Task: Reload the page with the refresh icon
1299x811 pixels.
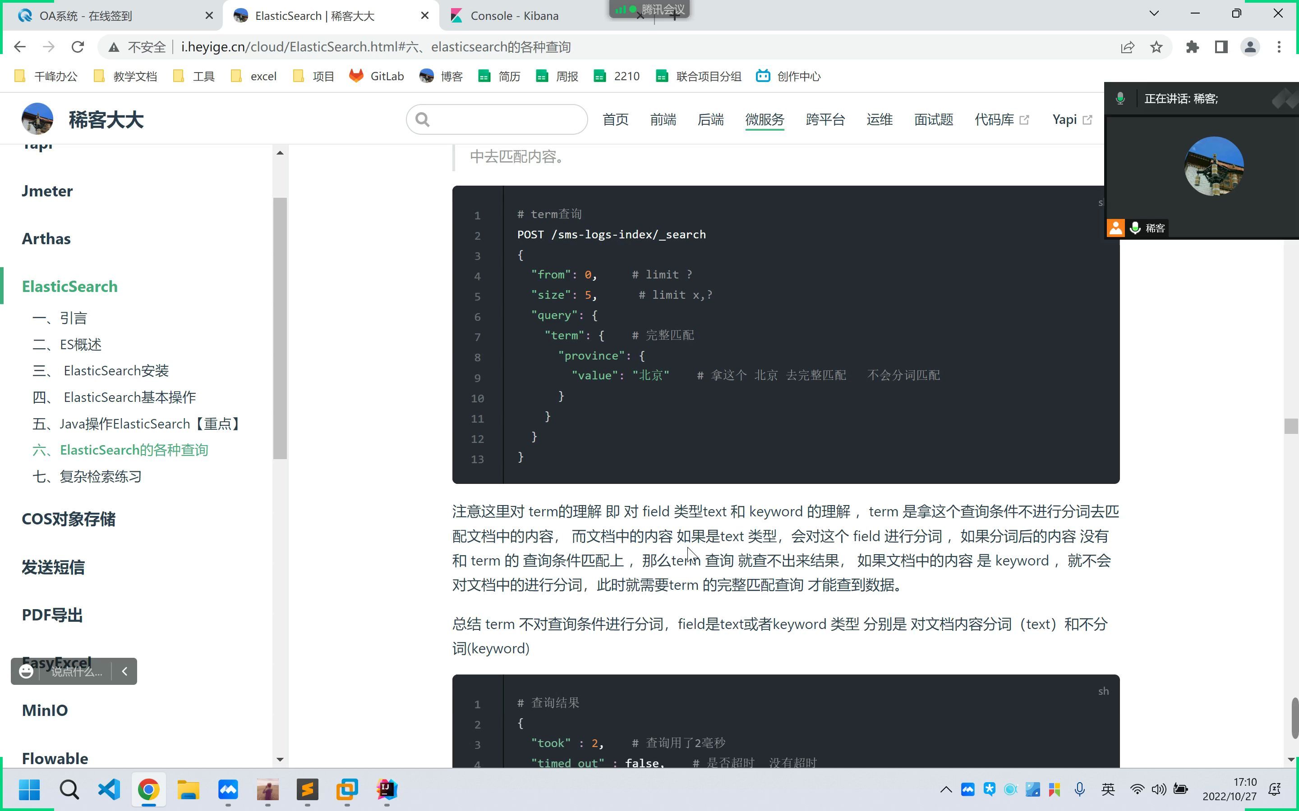Action: point(78,47)
